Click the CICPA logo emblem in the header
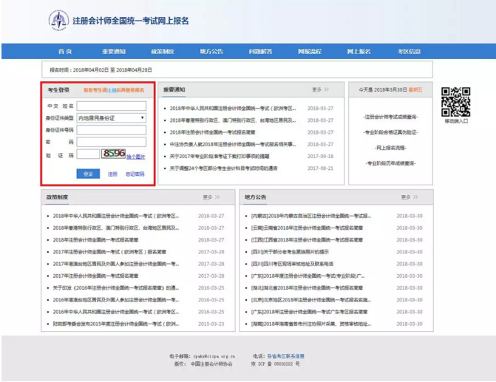Viewport: 496px width, 382px height. click(58, 20)
